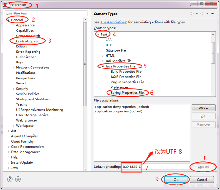Image resolution: width=220 pixels, height=190 pixels.
Task: Open the Forward history dropdown arrow
Action: 207,14
